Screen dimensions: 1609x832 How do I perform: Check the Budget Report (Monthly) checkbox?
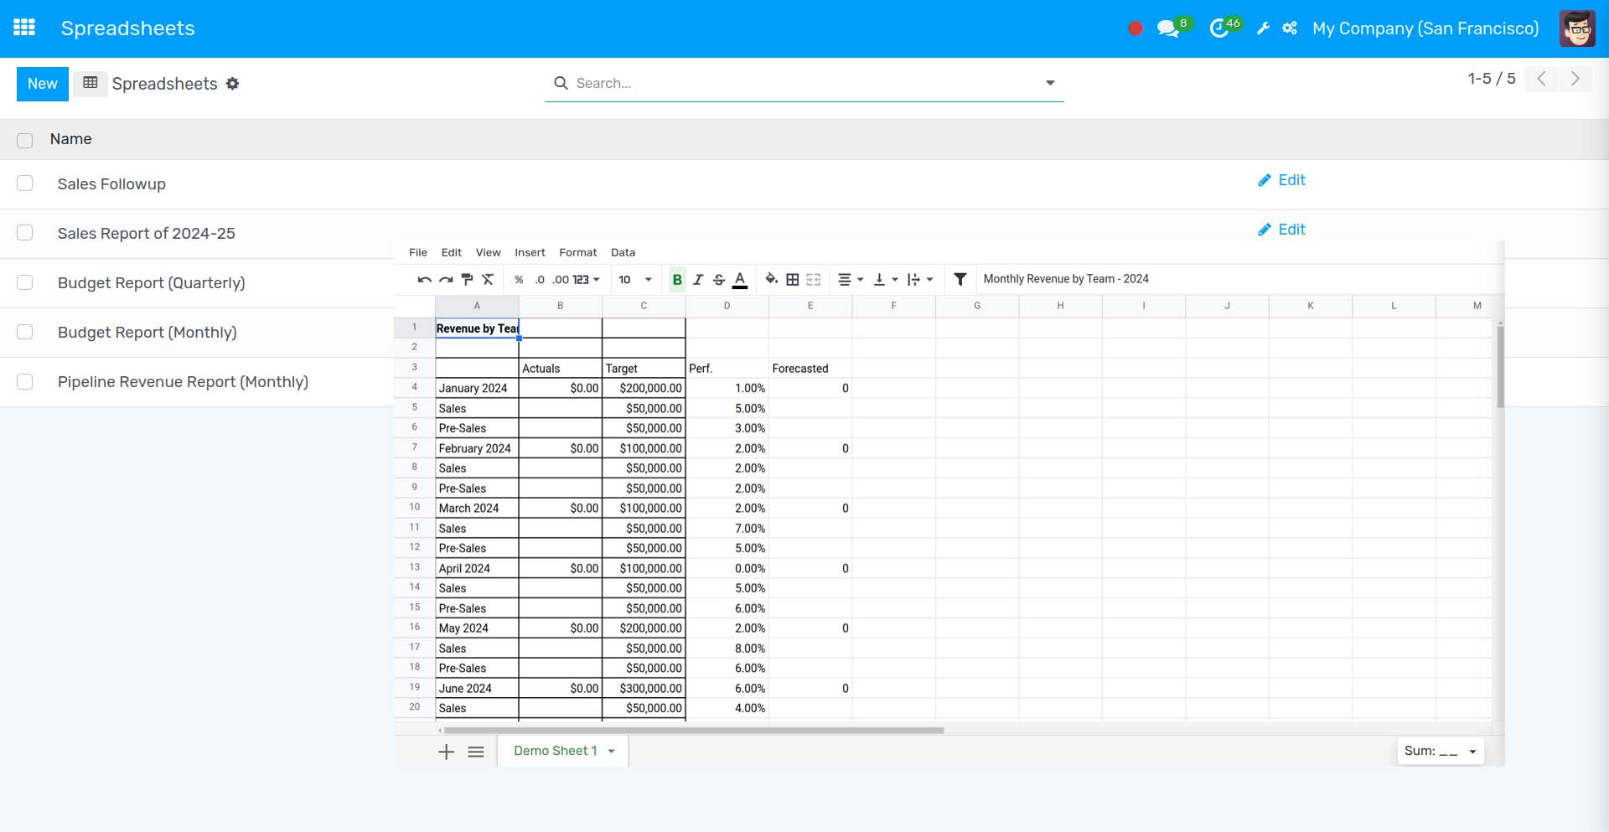pos(25,332)
